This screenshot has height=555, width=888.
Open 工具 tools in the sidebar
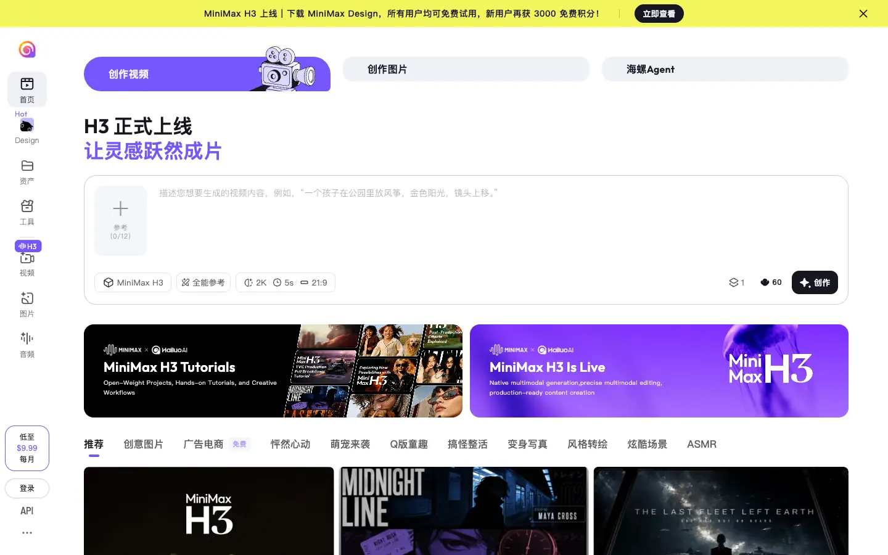pos(27,213)
